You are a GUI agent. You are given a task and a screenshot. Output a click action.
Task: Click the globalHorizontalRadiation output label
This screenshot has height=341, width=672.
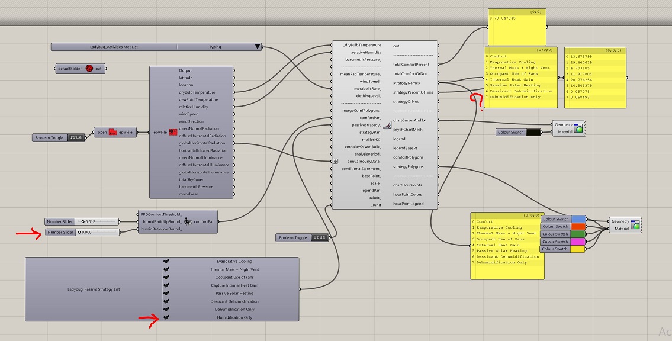pos(202,143)
